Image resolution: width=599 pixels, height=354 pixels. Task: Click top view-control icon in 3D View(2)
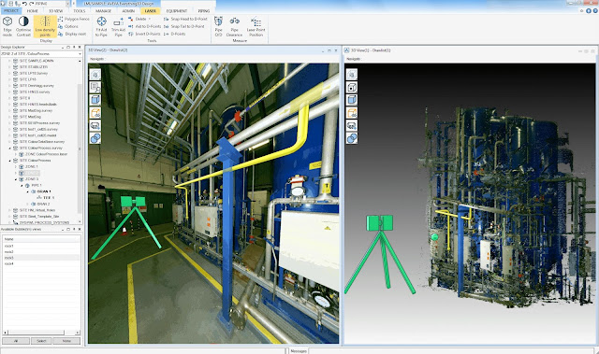[95, 75]
